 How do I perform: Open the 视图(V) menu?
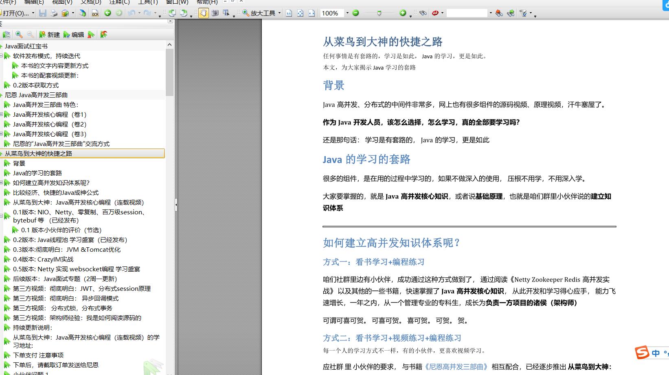click(x=62, y=2)
